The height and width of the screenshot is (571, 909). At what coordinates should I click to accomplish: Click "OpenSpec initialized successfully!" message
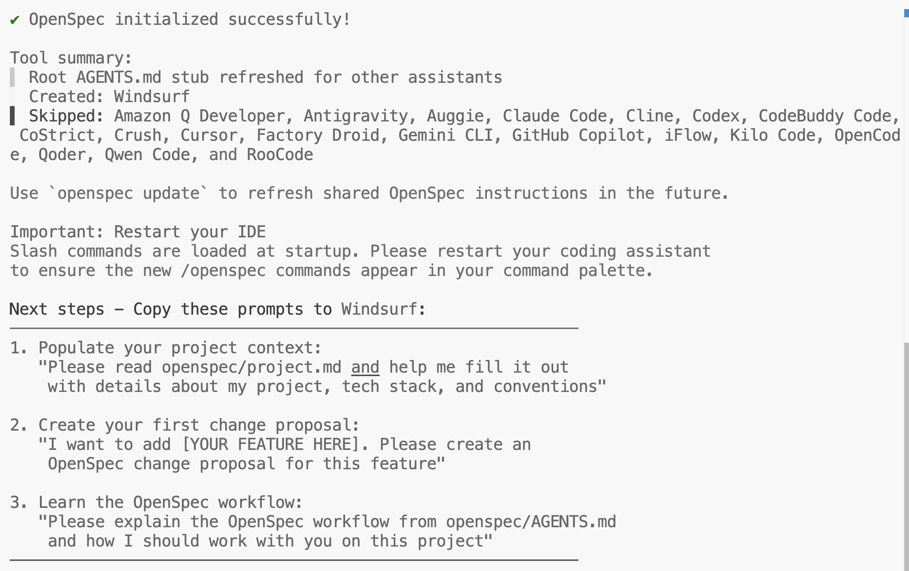[190, 20]
